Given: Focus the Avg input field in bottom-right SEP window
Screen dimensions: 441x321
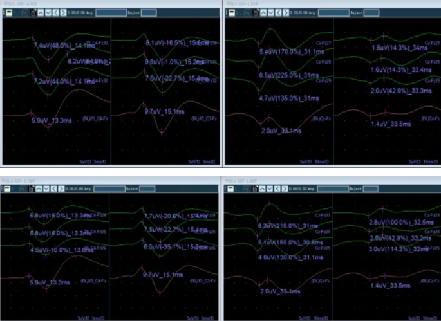Looking at the screenshot, I should [333, 188].
